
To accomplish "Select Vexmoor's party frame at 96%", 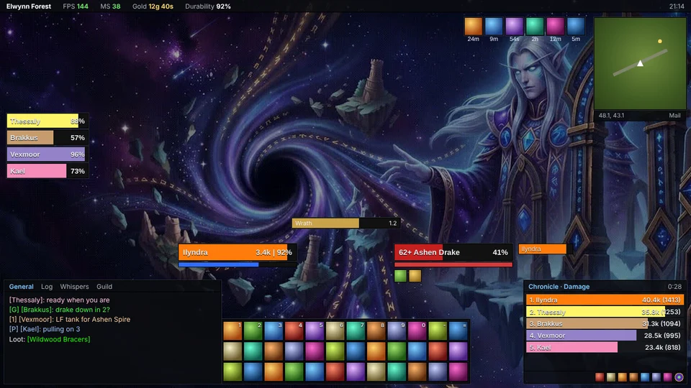I will coord(48,154).
